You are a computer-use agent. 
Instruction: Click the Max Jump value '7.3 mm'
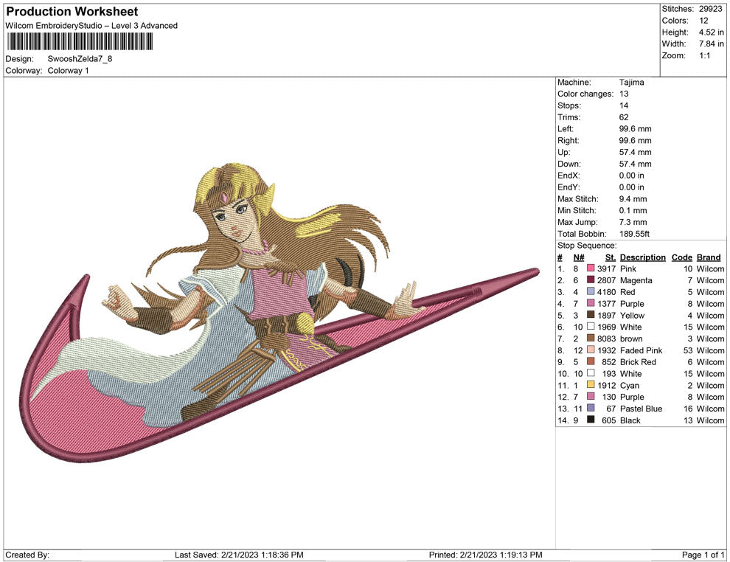click(633, 222)
